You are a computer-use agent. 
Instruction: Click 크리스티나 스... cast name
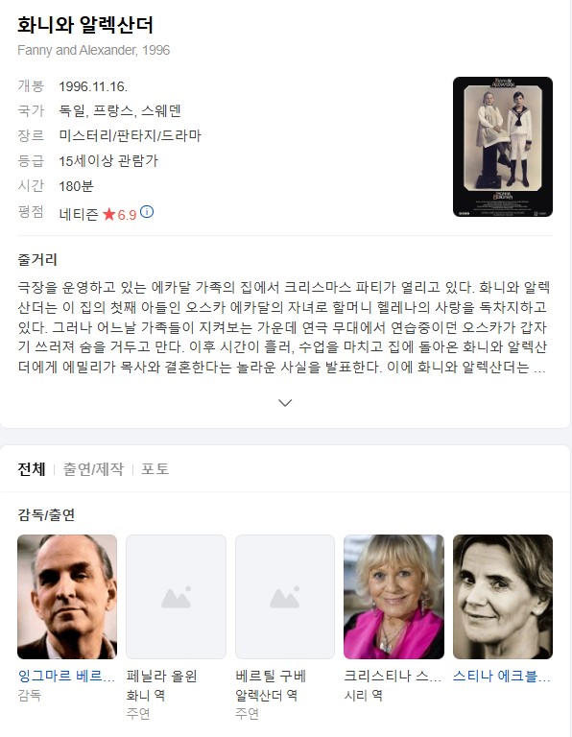[393, 676]
